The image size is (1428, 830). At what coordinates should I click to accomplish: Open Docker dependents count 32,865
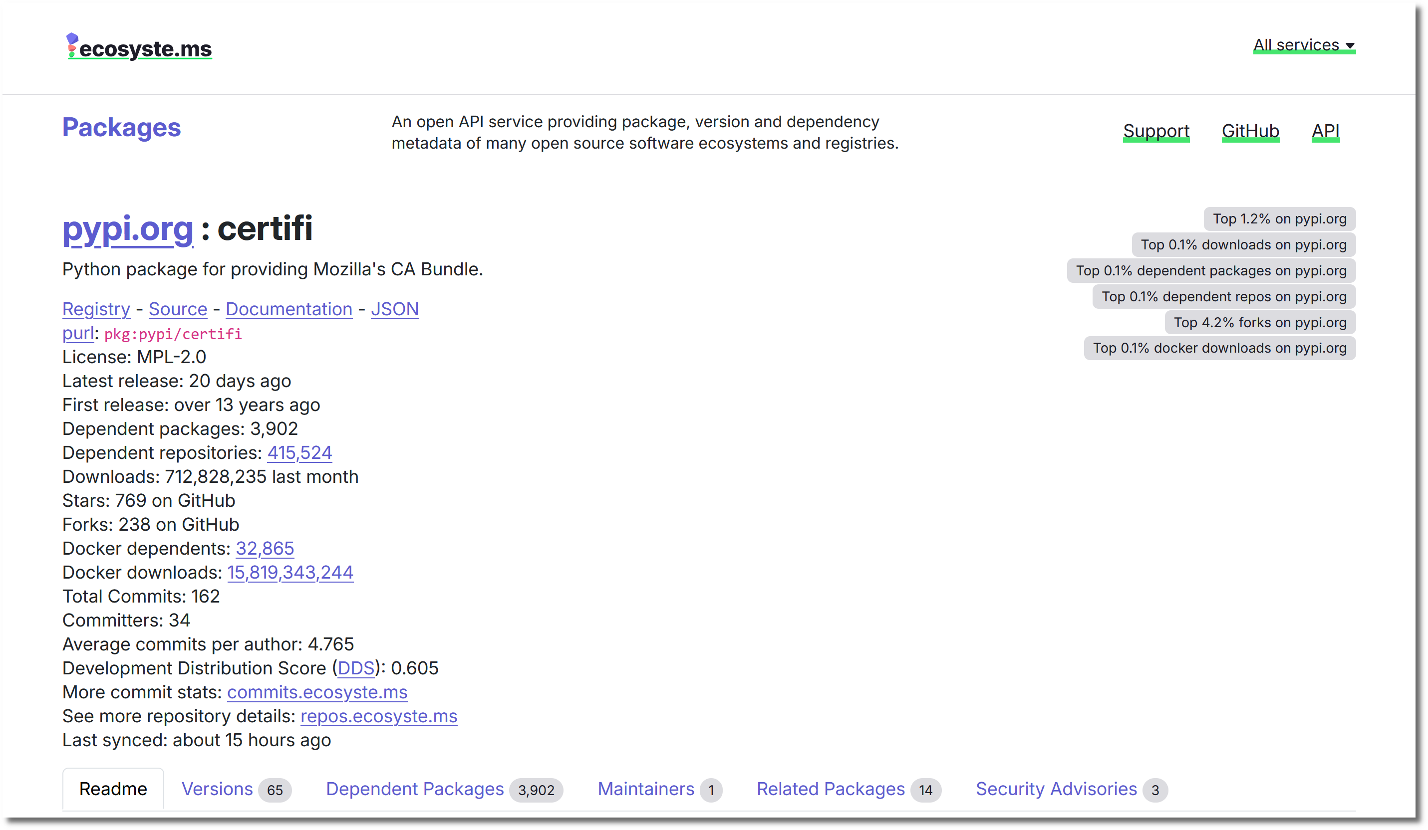[x=265, y=549]
